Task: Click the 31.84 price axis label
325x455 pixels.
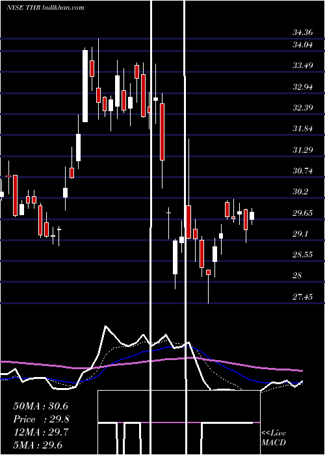Action: click(303, 129)
